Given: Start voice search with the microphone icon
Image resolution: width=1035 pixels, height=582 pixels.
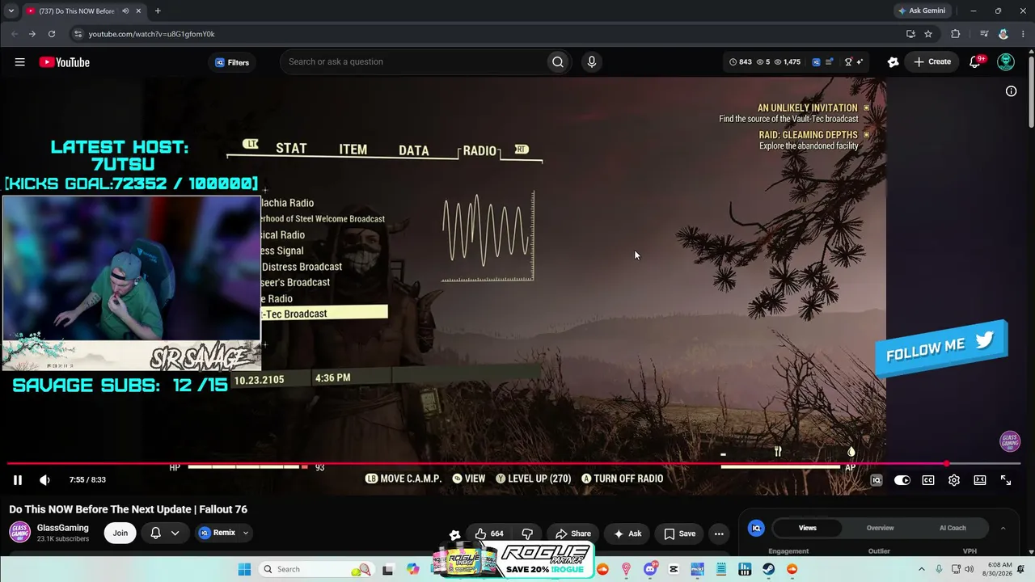Looking at the screenshot, I should 592,62.
